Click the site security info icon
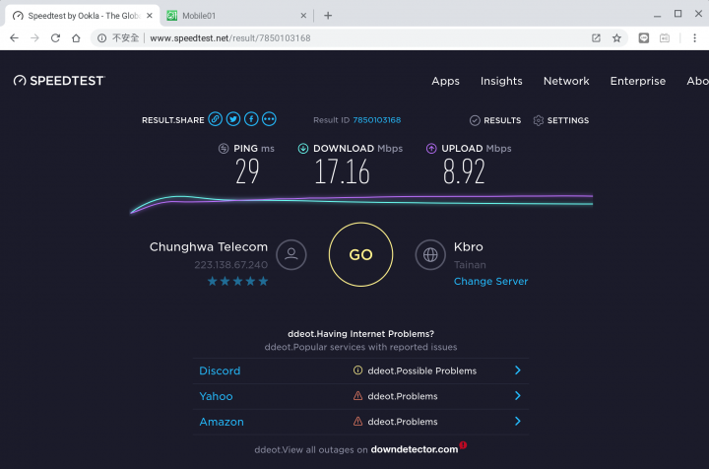The height and width of the screenshot is (469, 709). 101,38
